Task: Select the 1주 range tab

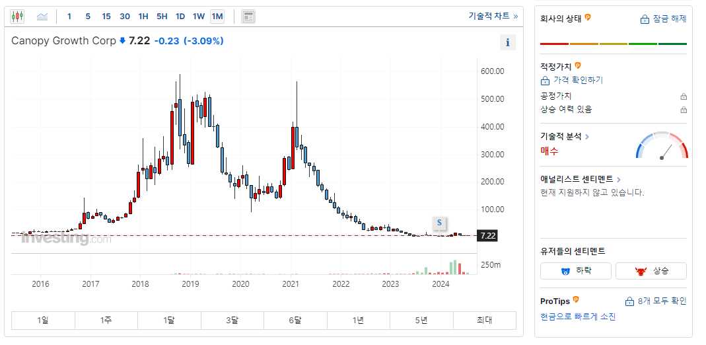Action: (106, 321)
